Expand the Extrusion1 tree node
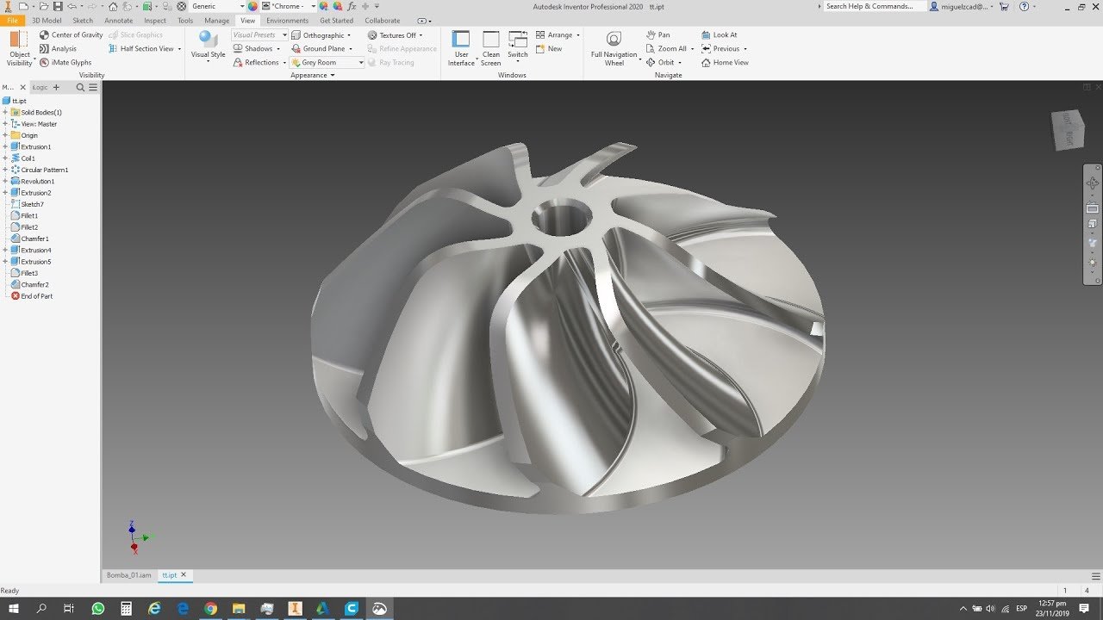Screen dimensions: 1103x620 [x=5, y=147]
